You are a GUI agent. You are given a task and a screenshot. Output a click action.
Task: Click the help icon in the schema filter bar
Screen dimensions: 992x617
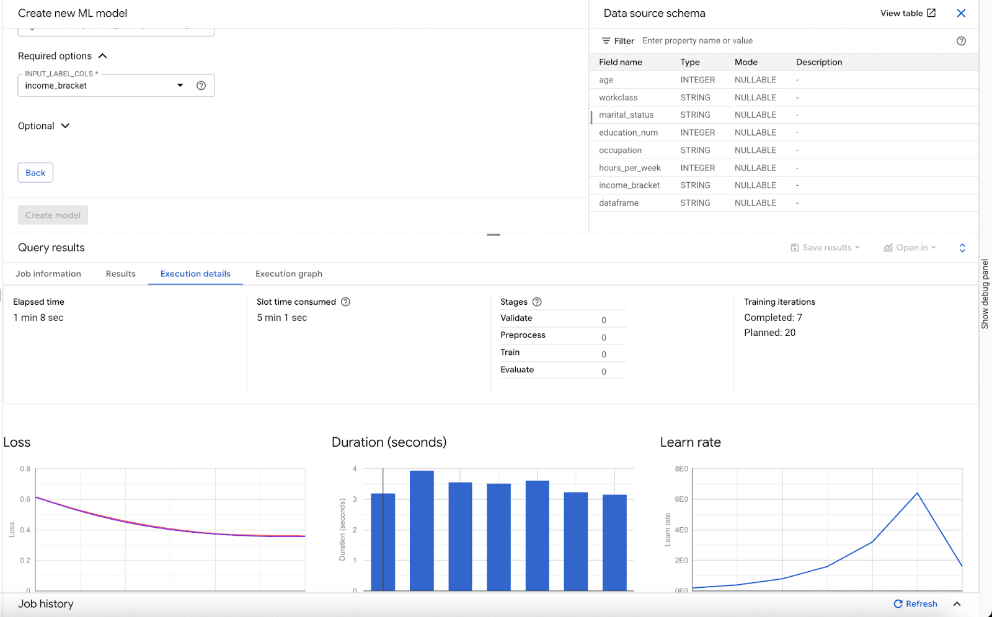[961, 40]
